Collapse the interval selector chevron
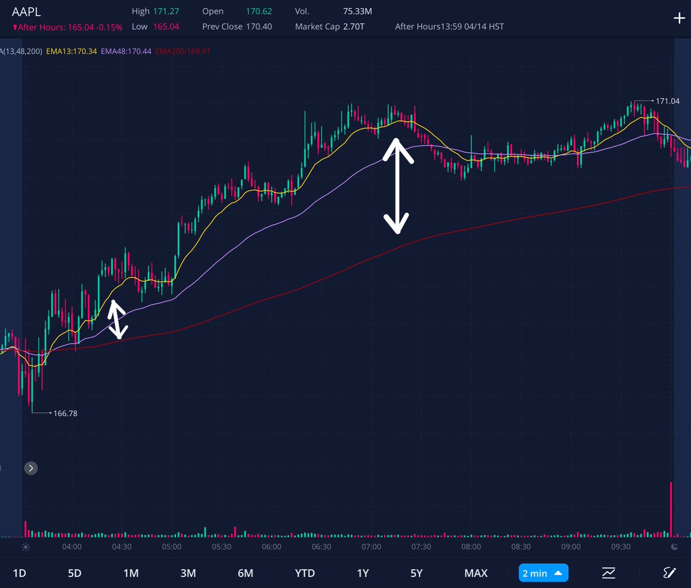This screenshot has height=588, width=691. click(x=559, y=572)
